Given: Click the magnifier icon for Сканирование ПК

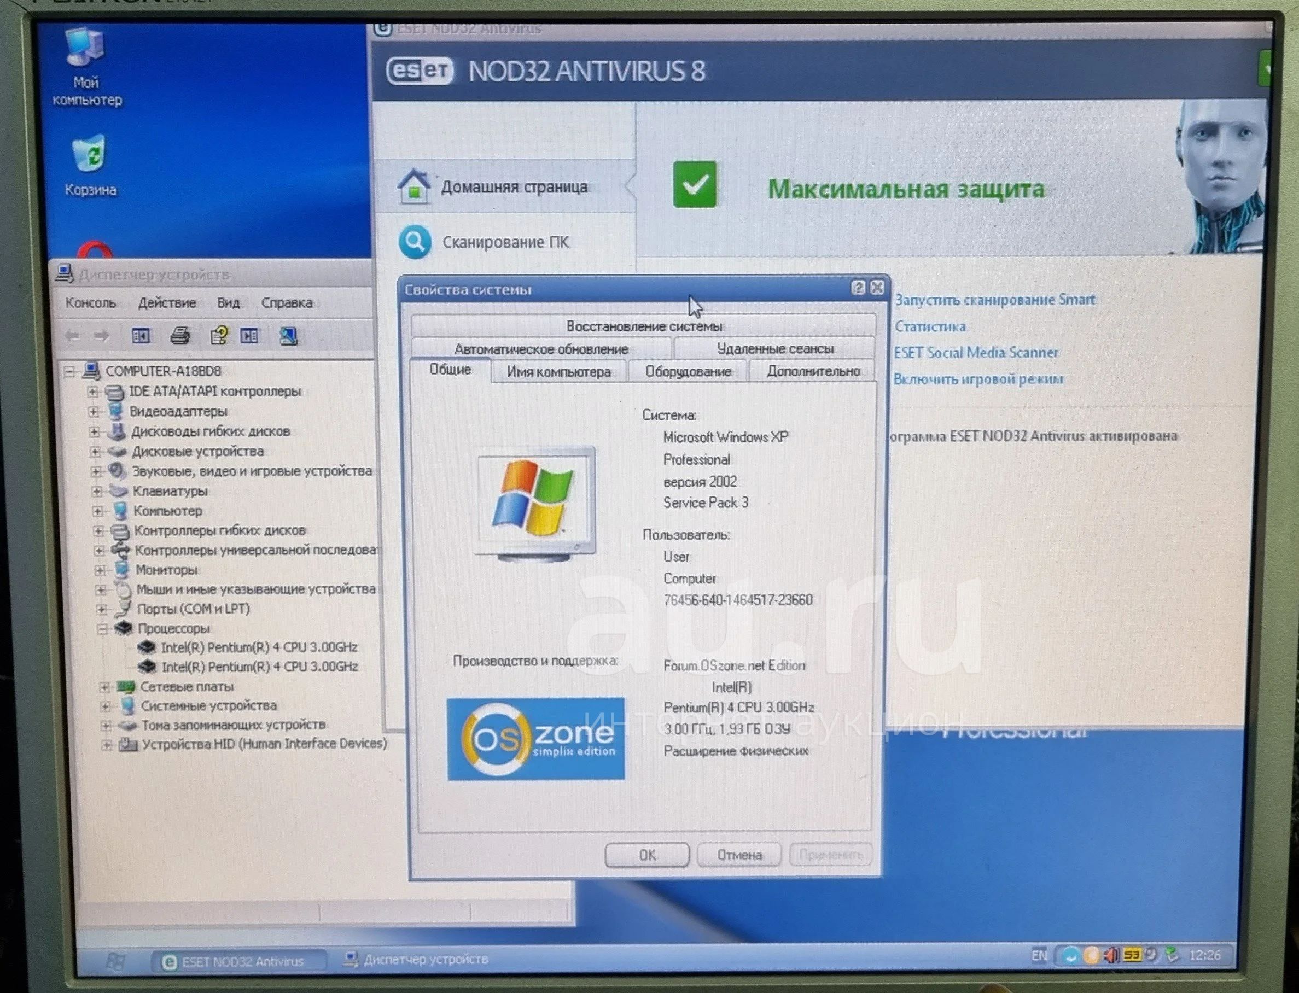Looking at the screenshot, I should pos(415,242).
